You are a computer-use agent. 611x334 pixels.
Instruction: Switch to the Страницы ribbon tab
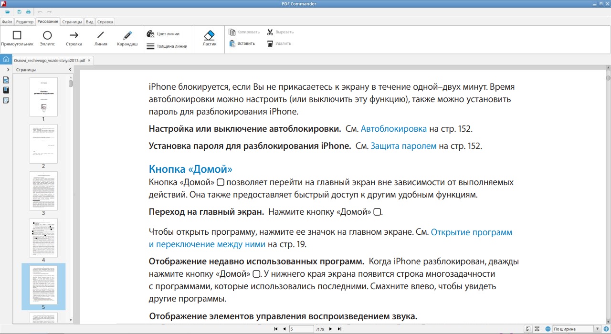(72, 22)
